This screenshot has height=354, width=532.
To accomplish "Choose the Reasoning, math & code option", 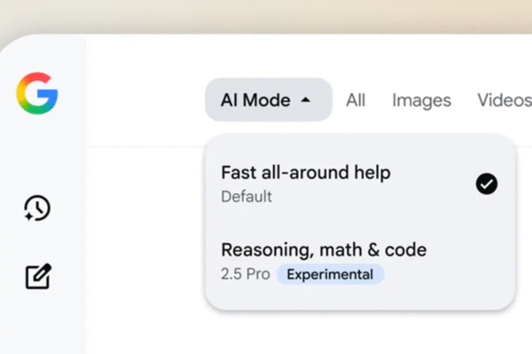I will point(324,250).
